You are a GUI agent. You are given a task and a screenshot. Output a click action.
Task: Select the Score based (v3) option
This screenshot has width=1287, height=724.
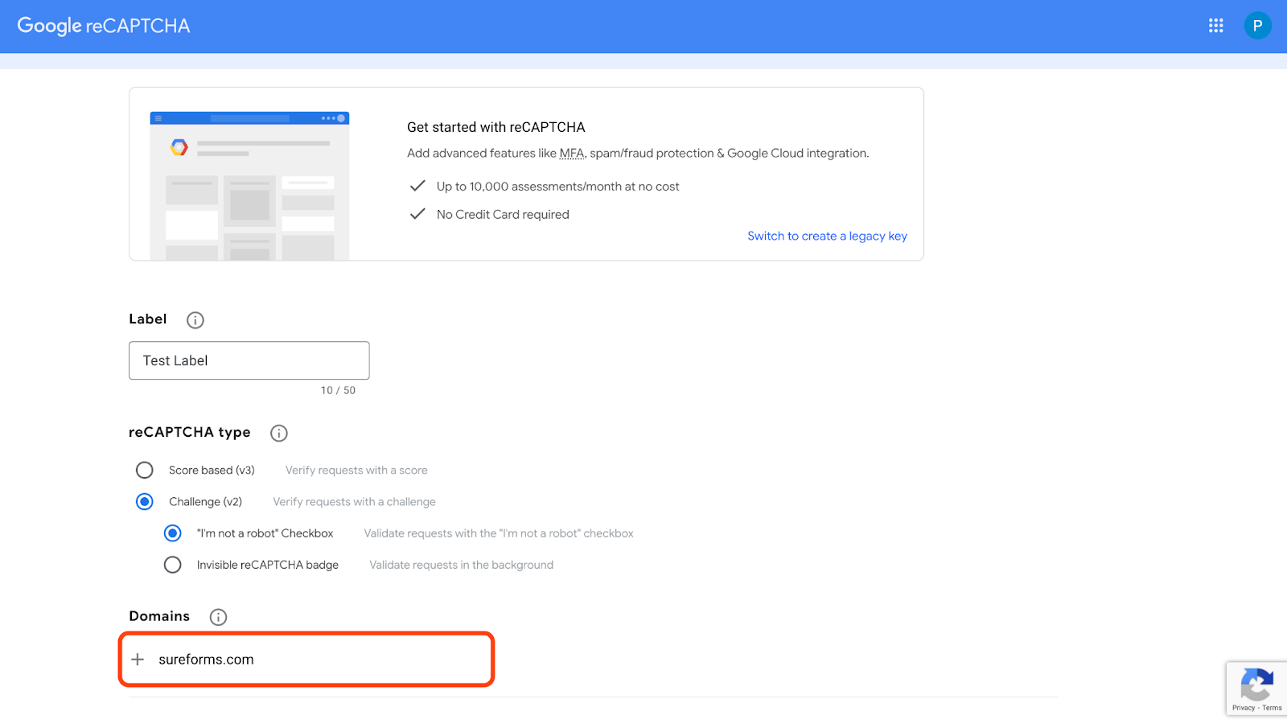[x=144, y=470]
